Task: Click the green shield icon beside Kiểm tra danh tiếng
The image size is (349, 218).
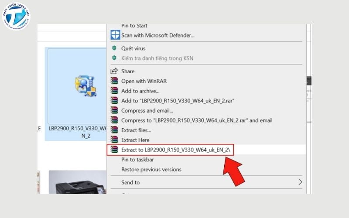Action: tap(114, 58)
